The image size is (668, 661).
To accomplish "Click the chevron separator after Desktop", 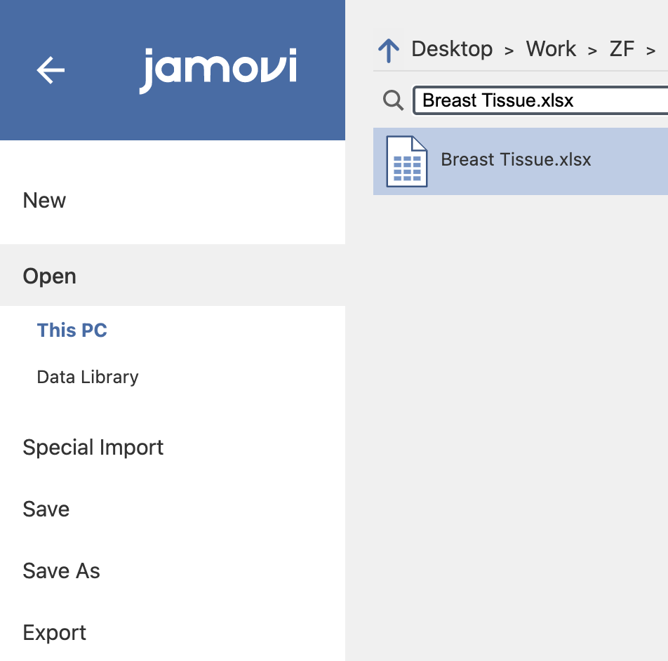I will click(509, 51).
